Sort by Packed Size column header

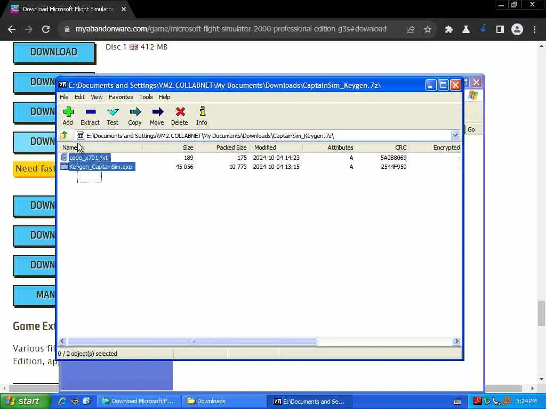point(222,148)
